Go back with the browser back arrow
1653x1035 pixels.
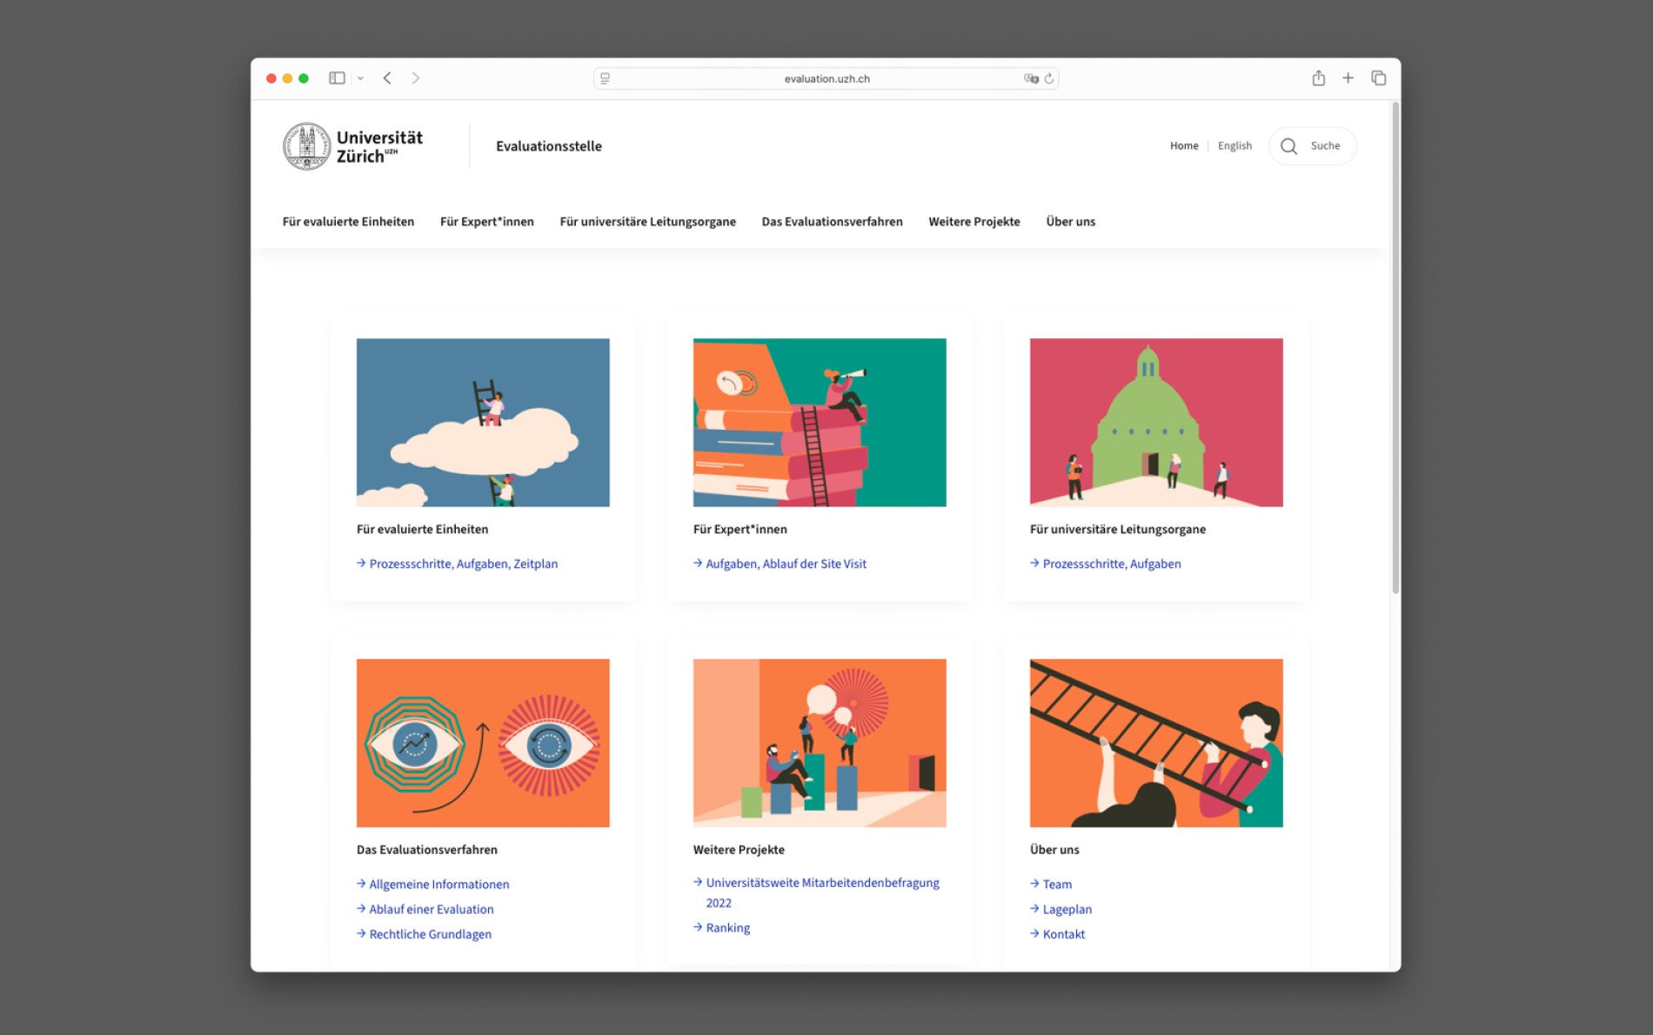point(387,78)
